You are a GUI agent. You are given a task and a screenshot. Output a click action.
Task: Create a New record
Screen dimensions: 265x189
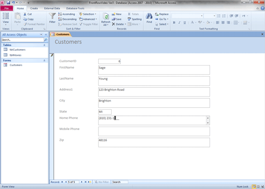[x=117, y=14]
